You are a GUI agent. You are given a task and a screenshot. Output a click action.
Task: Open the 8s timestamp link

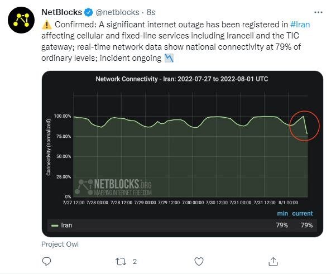click(151, 12)
